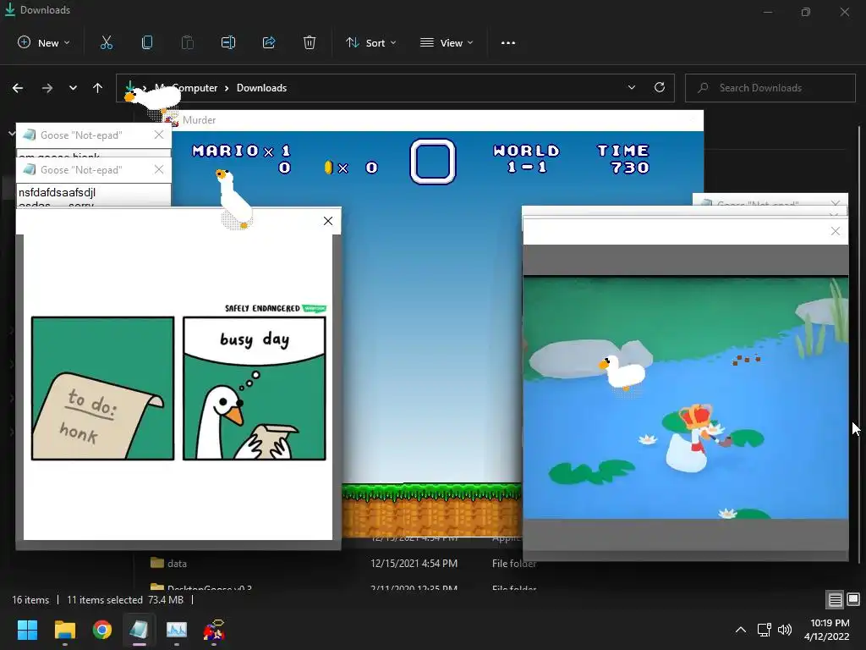Open the Windows Start menu

tap(27, 630)
